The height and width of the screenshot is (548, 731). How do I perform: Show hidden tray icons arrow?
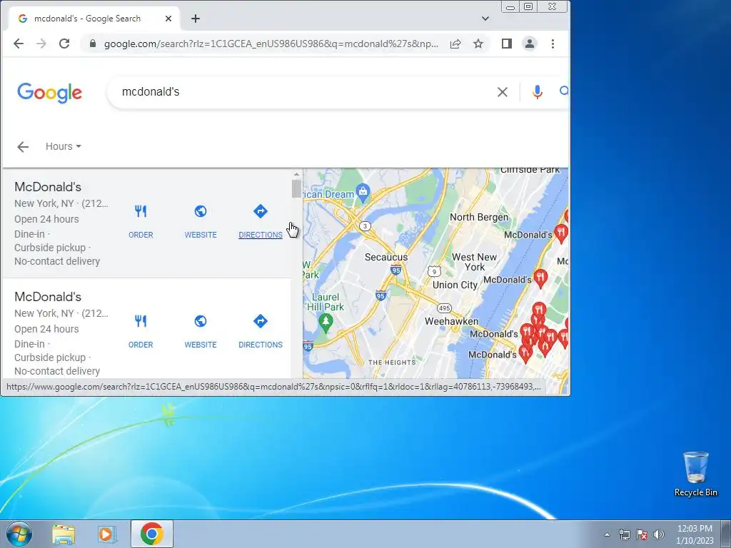click(x=607, y=534)
